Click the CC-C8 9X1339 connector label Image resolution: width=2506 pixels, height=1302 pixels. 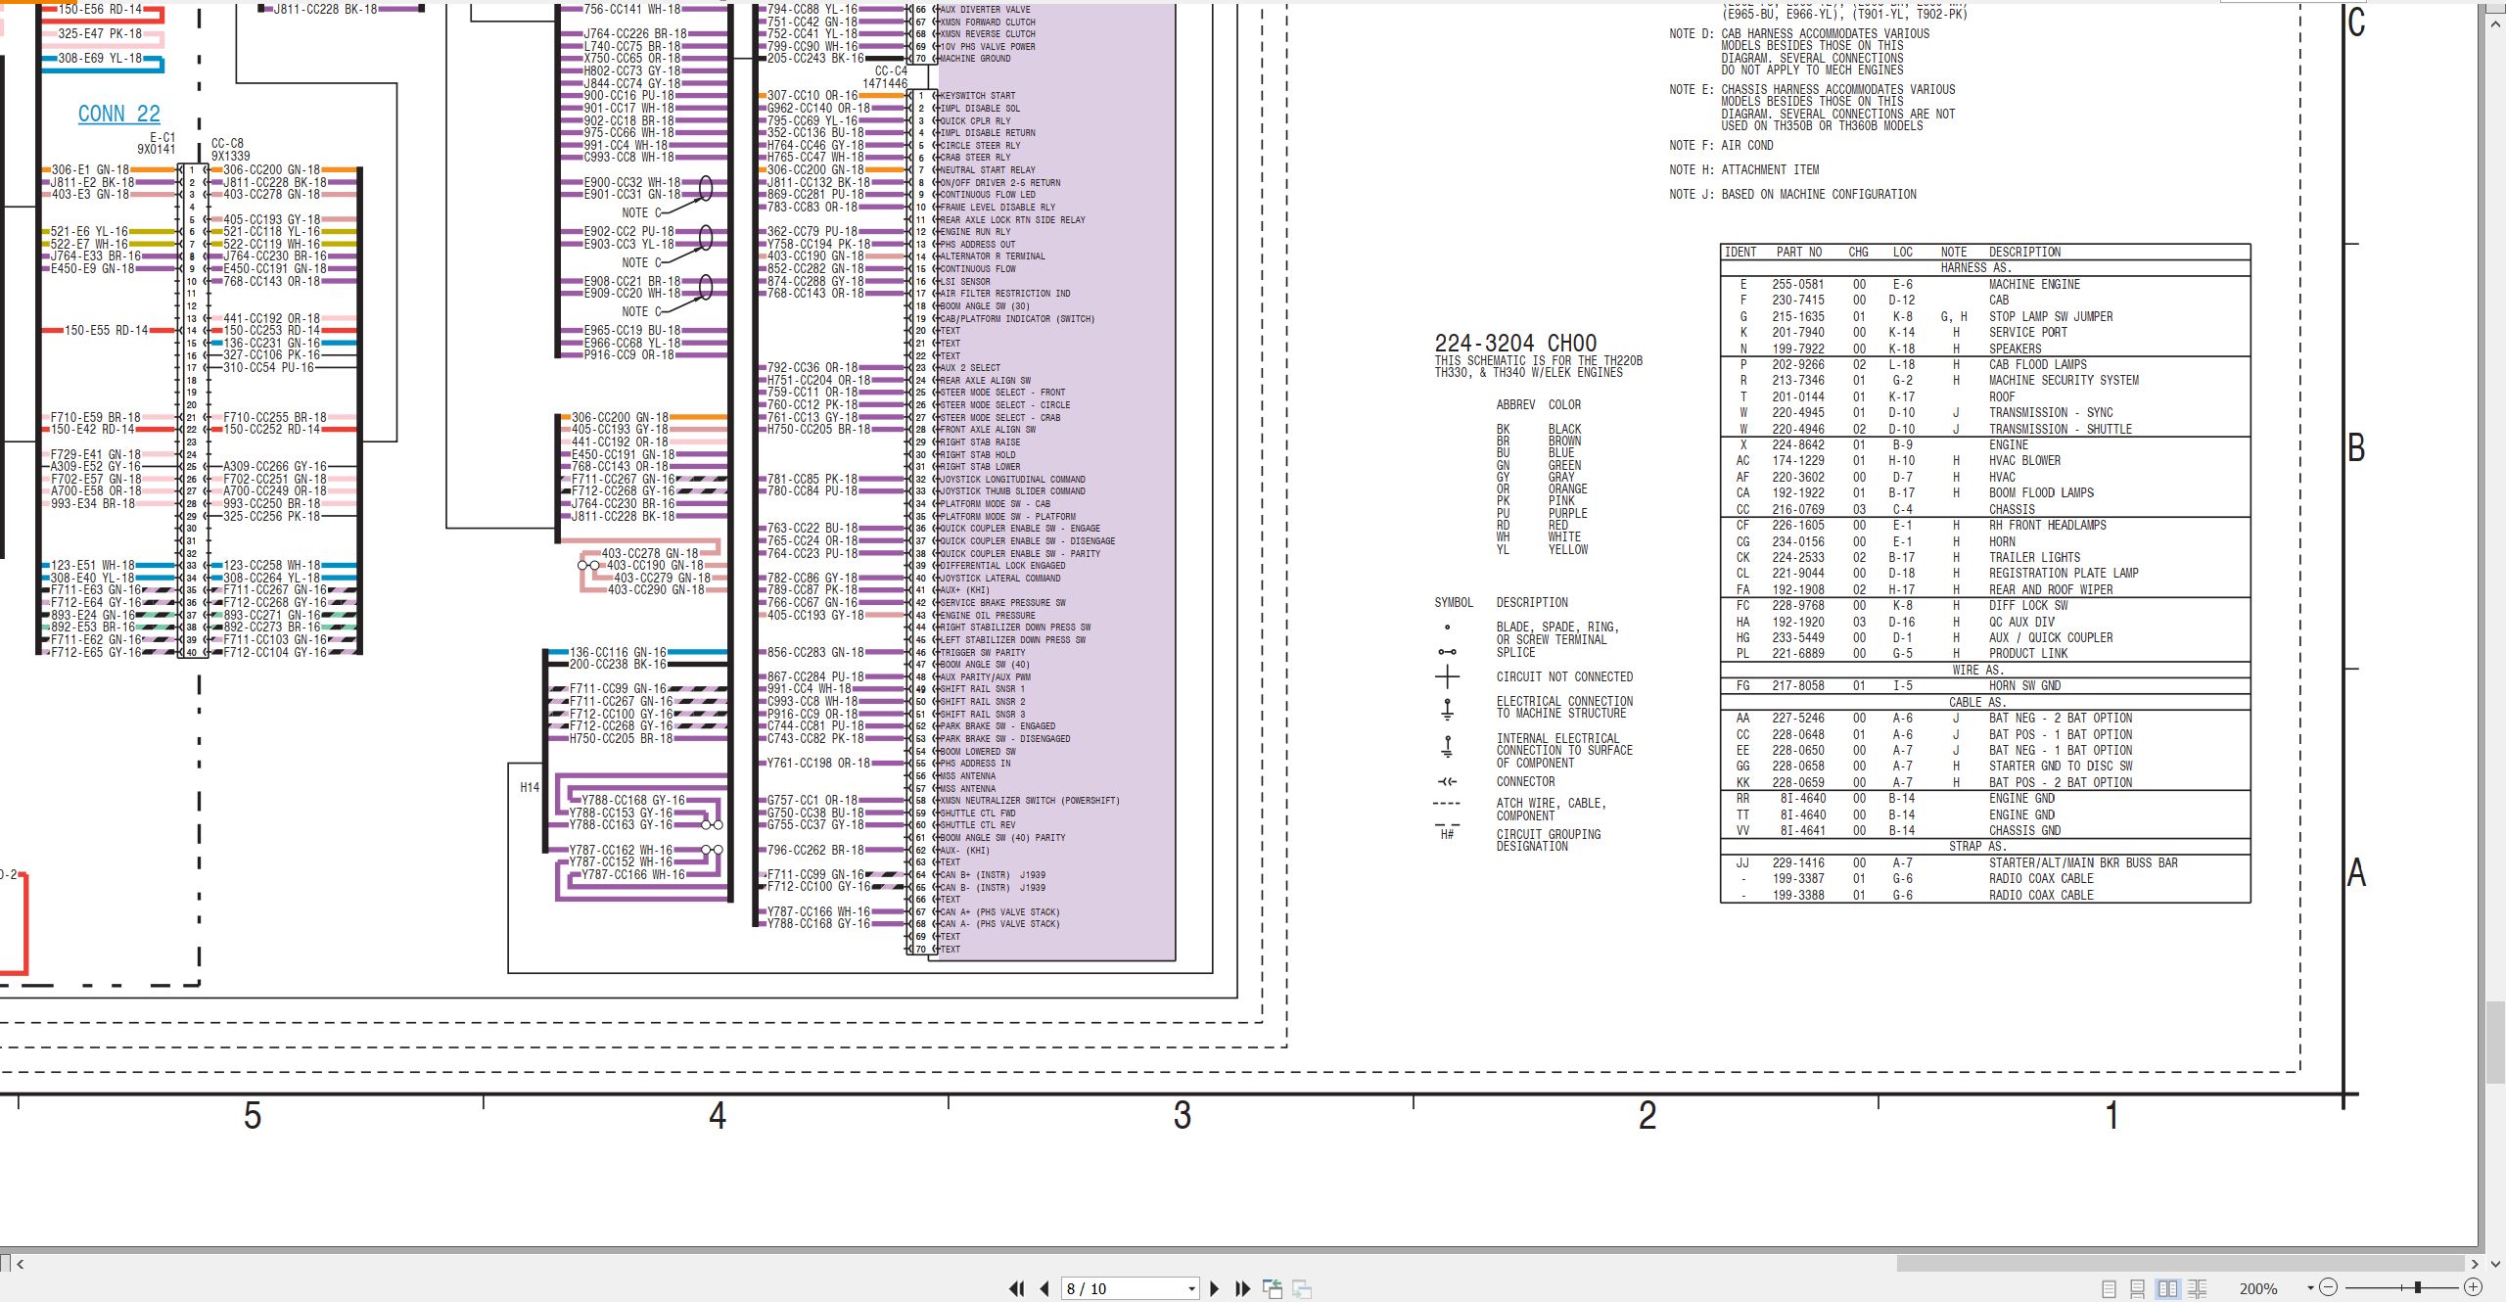pos(230,149)
